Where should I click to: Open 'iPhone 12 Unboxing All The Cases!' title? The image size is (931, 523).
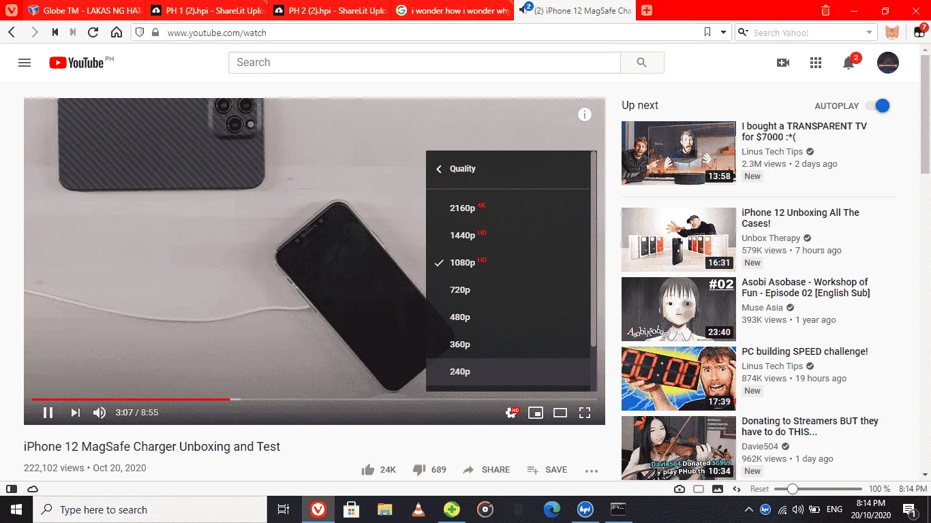pos(800,218)
